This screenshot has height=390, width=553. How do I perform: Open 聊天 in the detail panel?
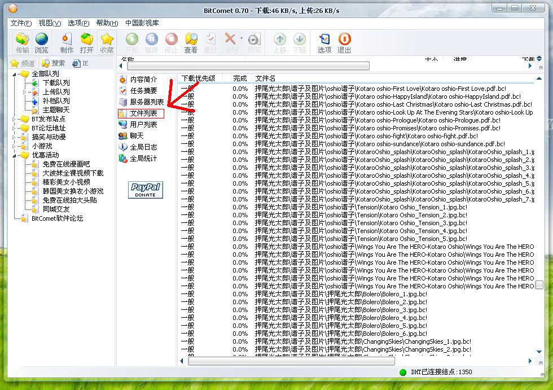pyautogui.click(x=131, y=136)
